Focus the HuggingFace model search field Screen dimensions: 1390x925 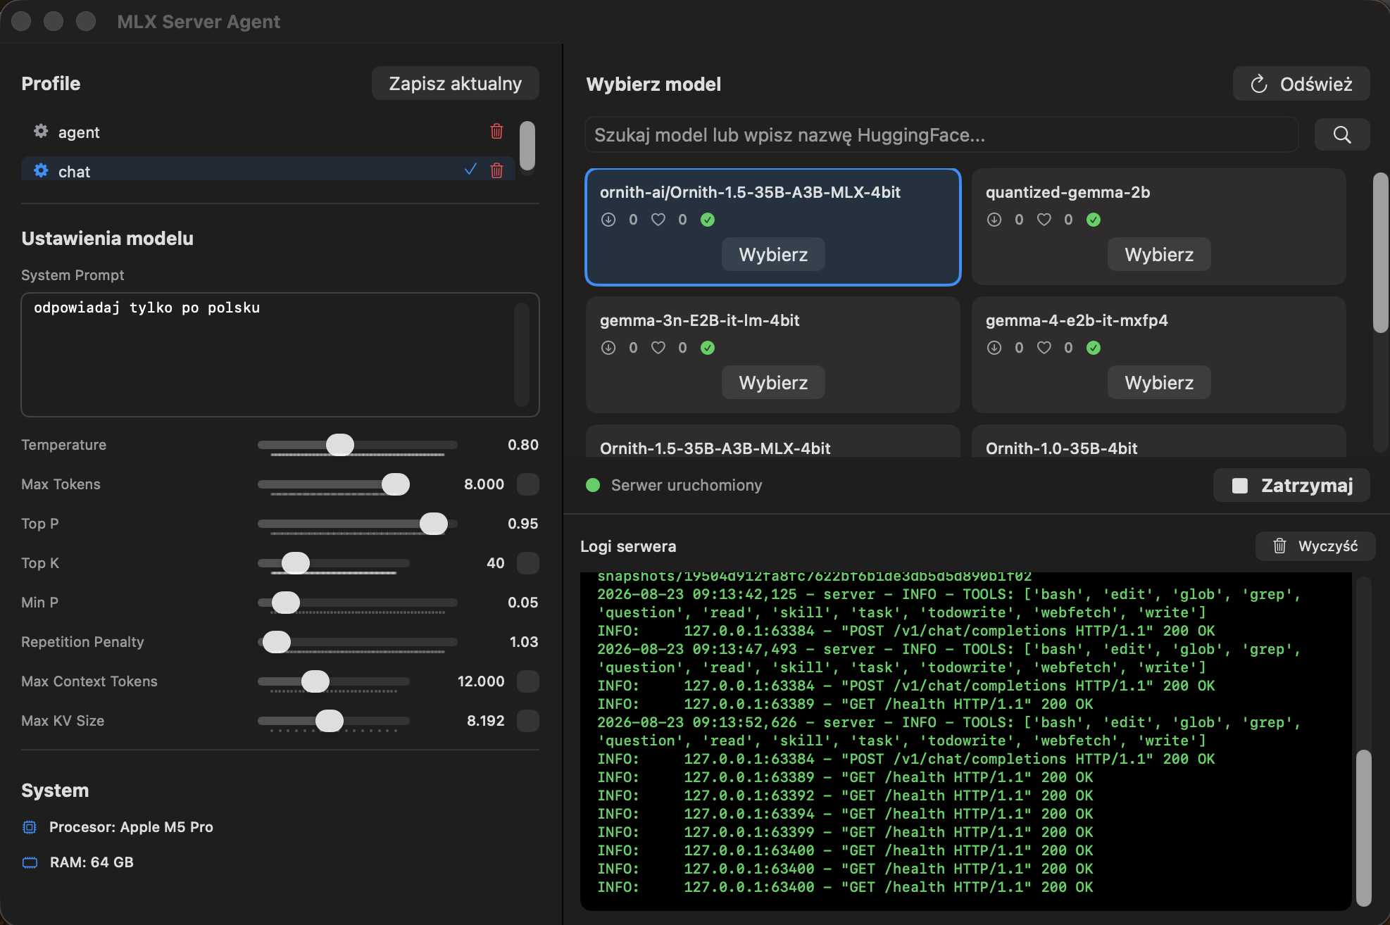click(941, 134)
